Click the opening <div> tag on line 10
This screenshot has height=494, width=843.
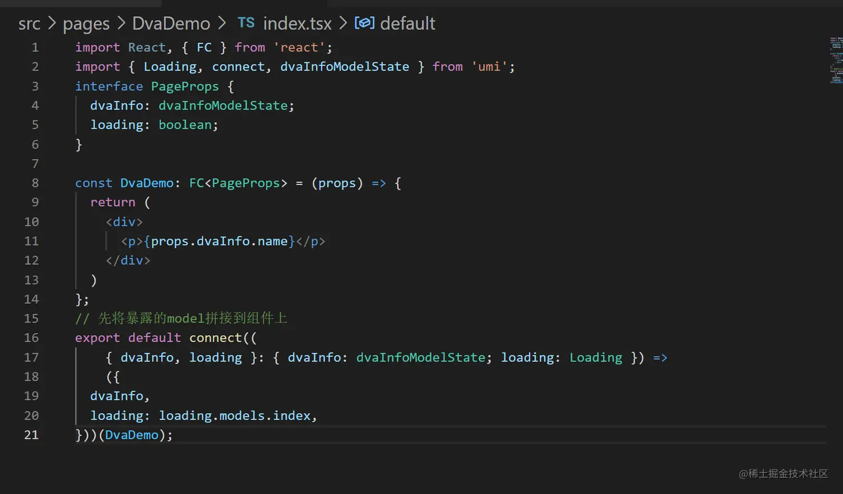click(124, 222)
